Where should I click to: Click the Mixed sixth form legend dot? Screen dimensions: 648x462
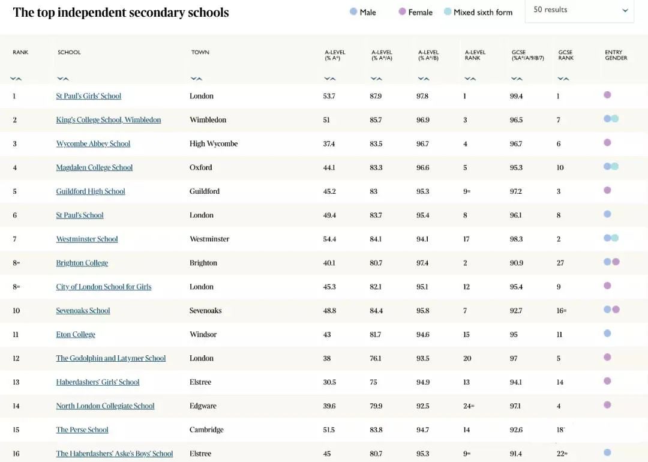coord(448,11)
